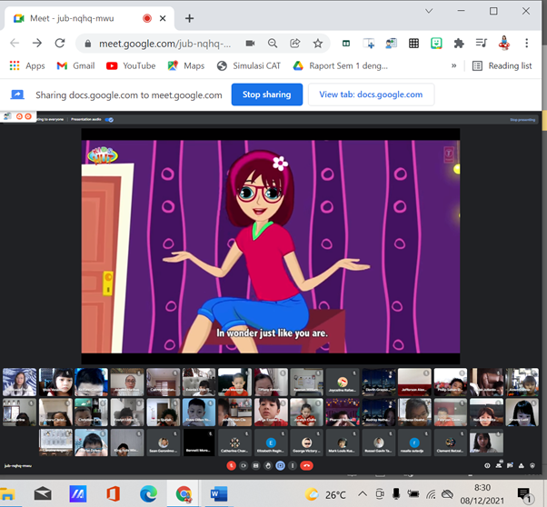Viewport: 547px width, 507px height.
Task: Click the Stop sharing button
Action: pyautogui.click(x=266, y=94)
